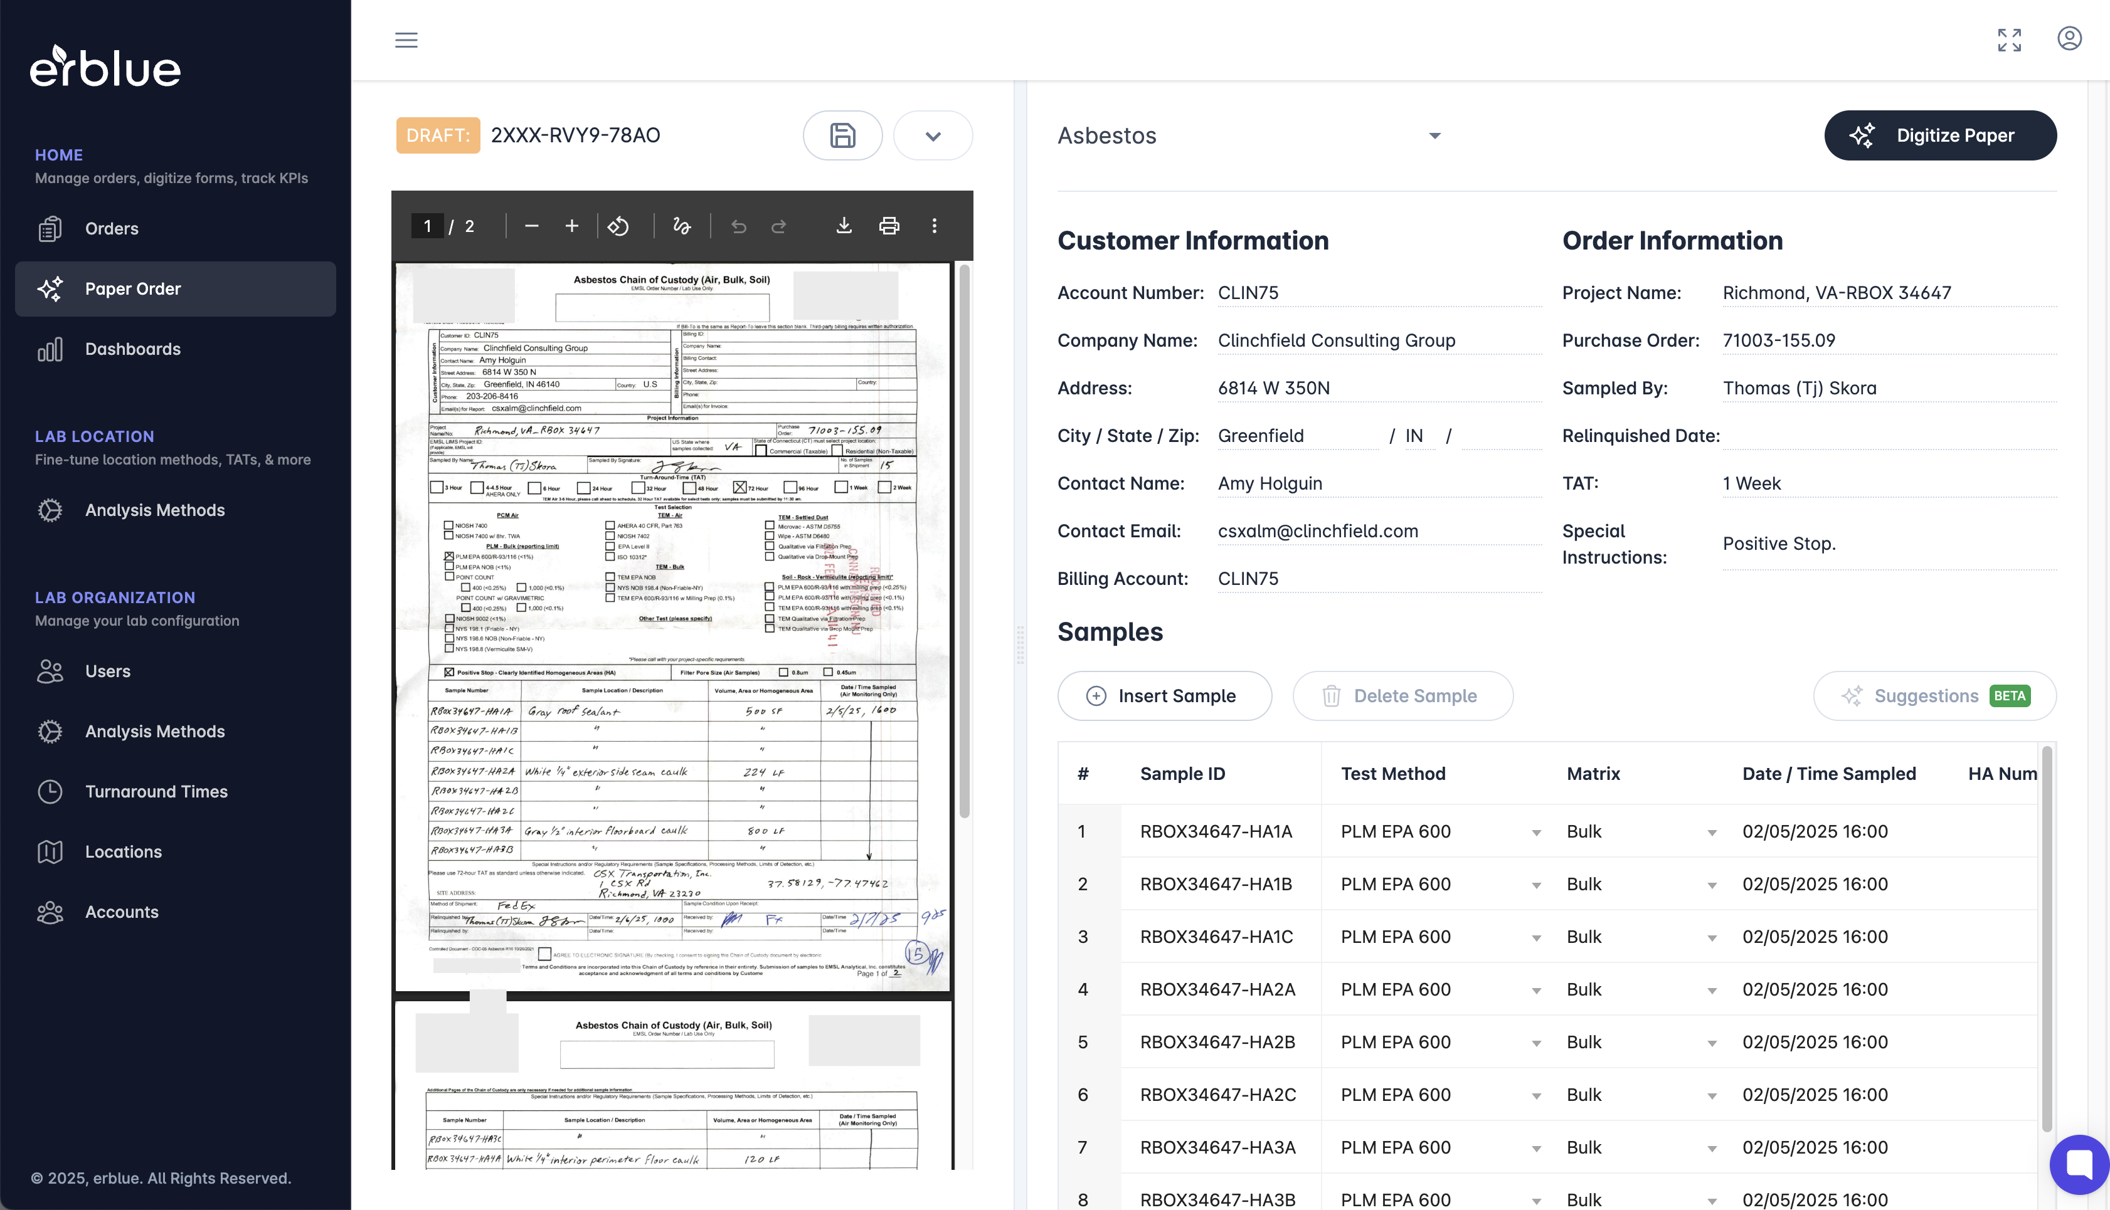Rotate the PDF document view
Screen dimensions: 2110x1210
[x=618, y=226]
